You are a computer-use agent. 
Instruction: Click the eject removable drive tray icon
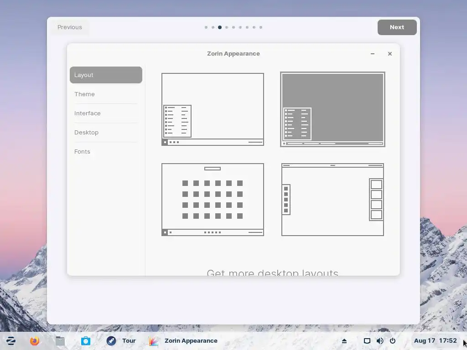(344, 341)
